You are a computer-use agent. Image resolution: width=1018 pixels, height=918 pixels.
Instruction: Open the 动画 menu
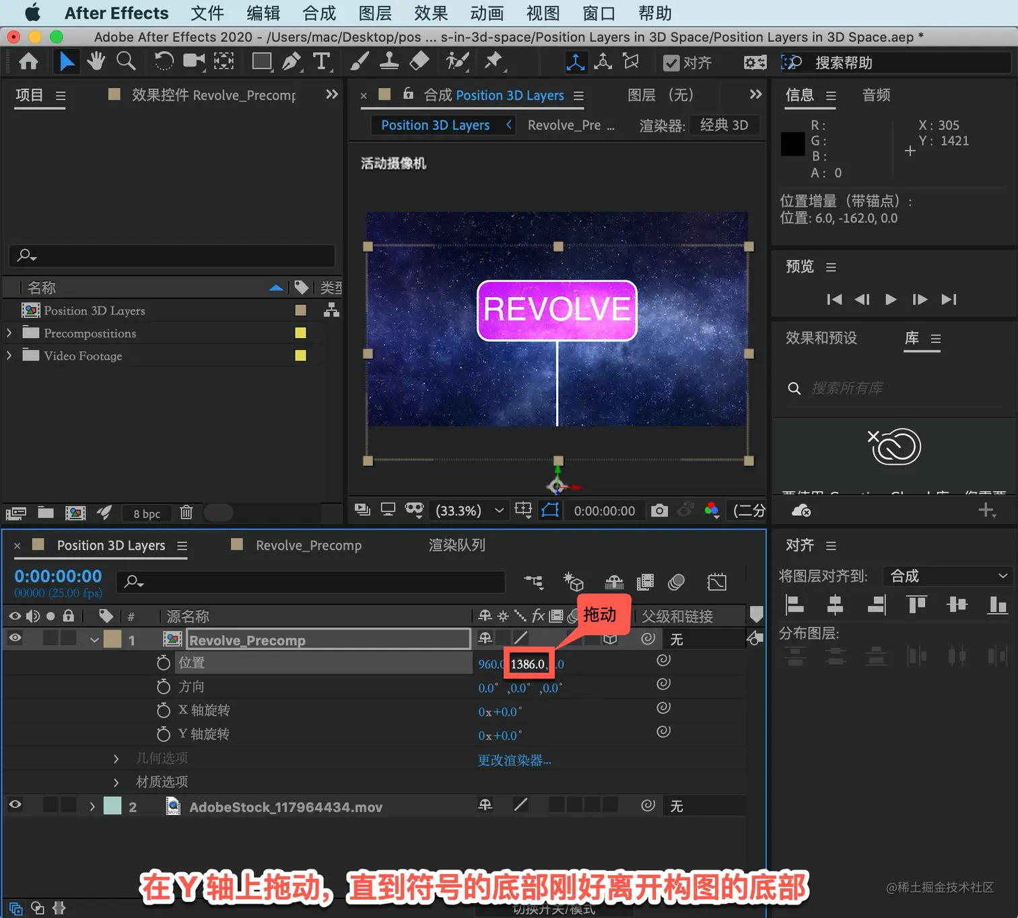pyautogui.click(x=486, y=13)
